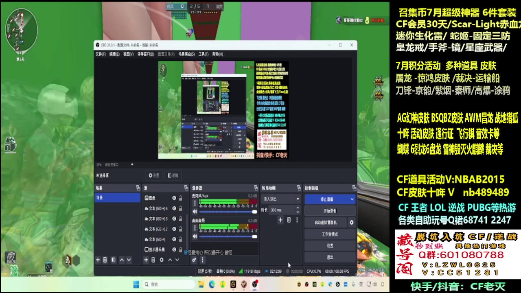Open the 淡入淡出 transition dropdown

281,199
